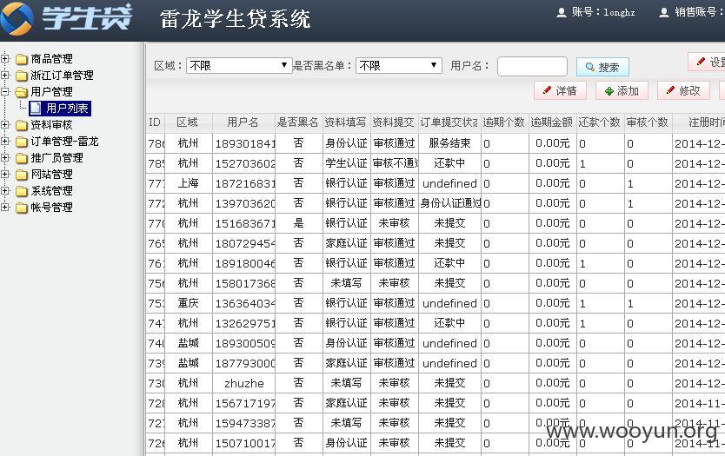Click the 商品管理 folder icon
The height and width of the screenshot is (456, 725).
pyautogui.click(x=21, y=59)
